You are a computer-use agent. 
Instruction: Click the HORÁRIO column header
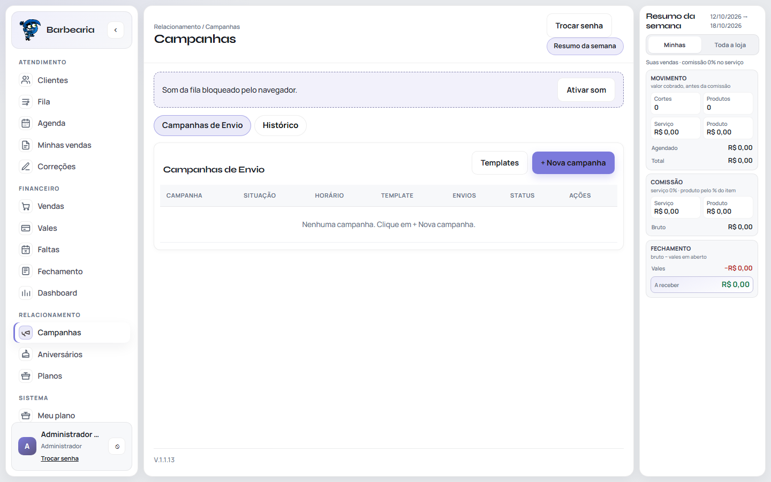tap(329, 195)
